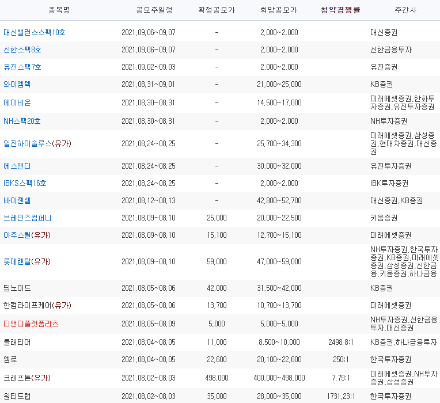Click the 7.79:1 competition rate for 크래프톤
The width and height of the screenshot is (440, 403).
(341, 378)
